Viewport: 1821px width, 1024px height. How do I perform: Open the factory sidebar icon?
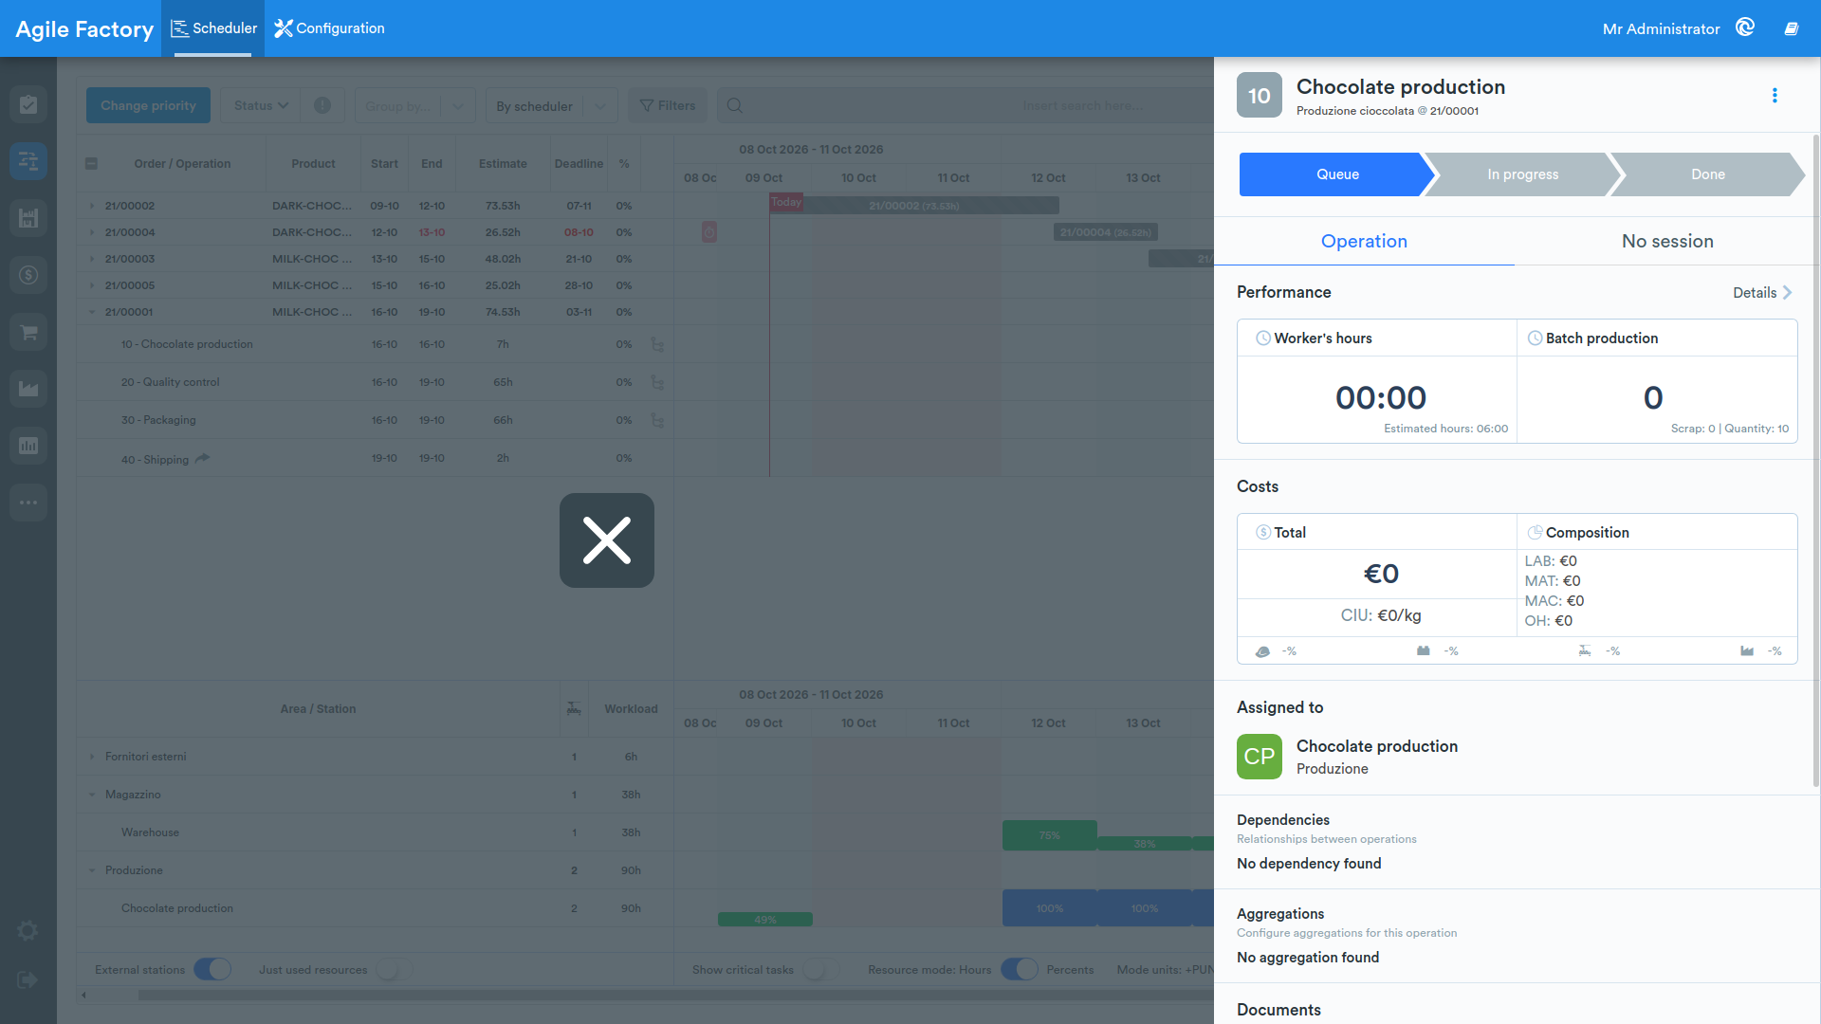click(x=28, y=389)
